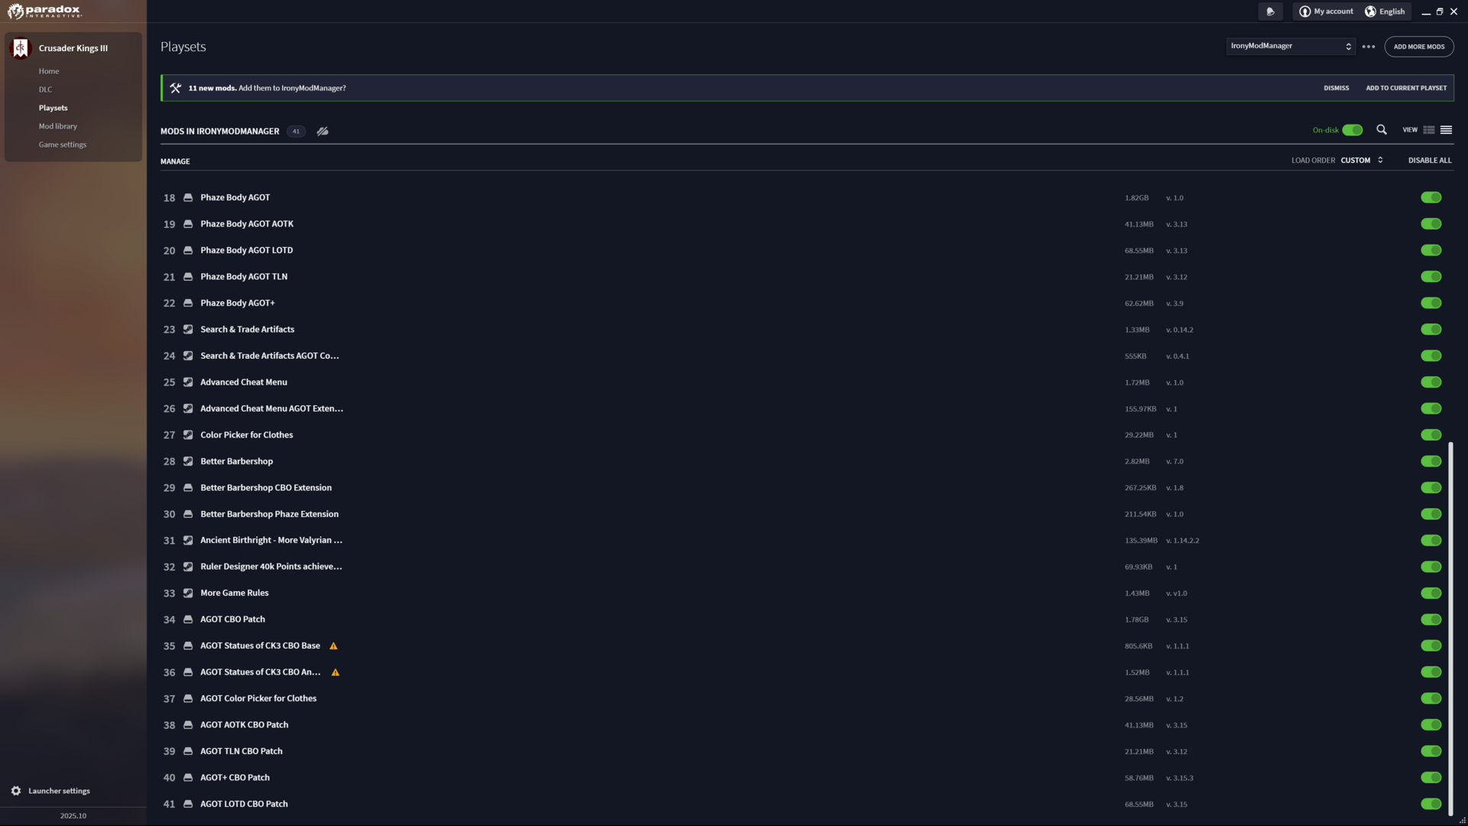Image resolution: width=1468 pixels, height=826 pixels.
Task: Click the Steam icon for Advanced Cheat Menu
Action: point(188,382)
